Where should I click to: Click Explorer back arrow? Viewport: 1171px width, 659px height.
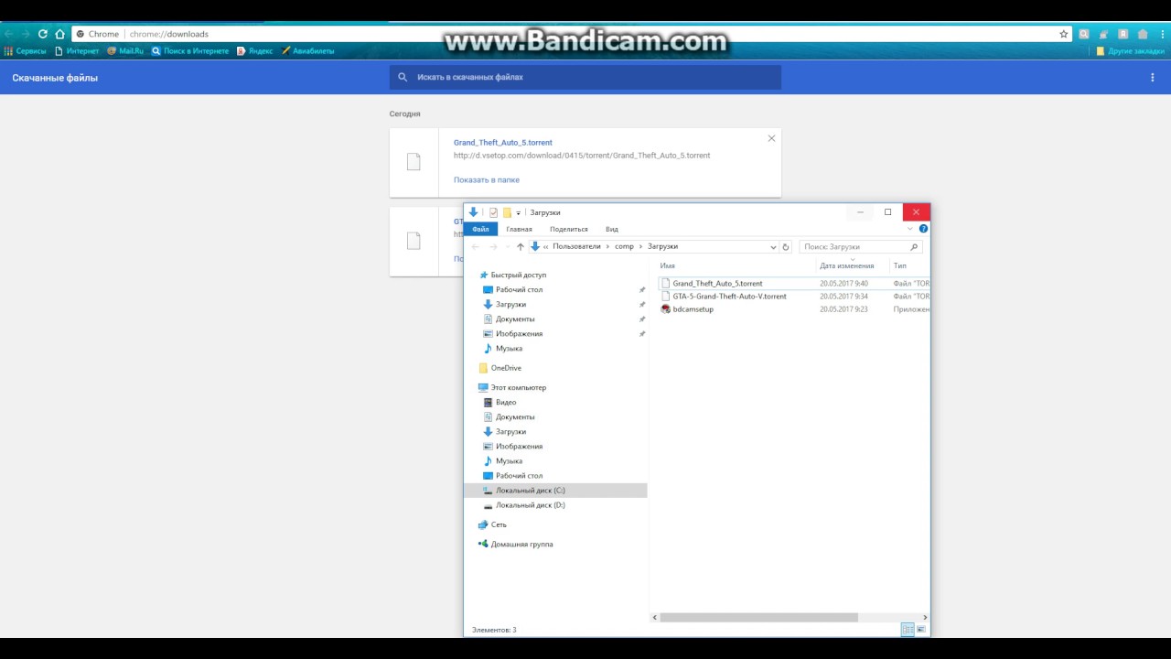[476, 247]
